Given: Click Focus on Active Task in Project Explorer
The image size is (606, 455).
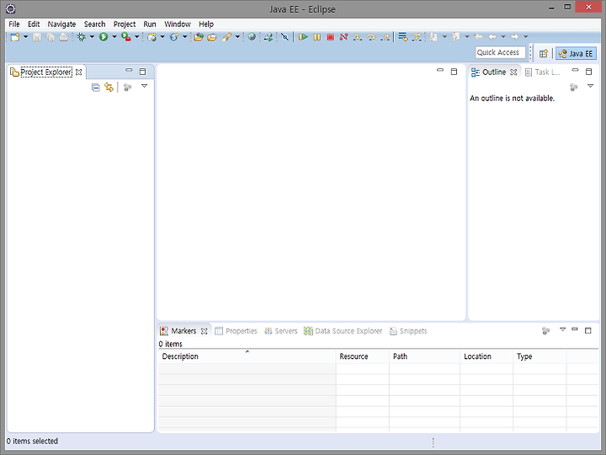Looking at the screenshot, I should click(x=128, y=88).
